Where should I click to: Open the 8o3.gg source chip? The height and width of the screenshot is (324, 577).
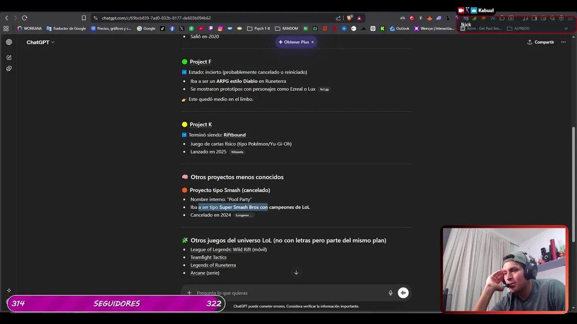point(324,89)
